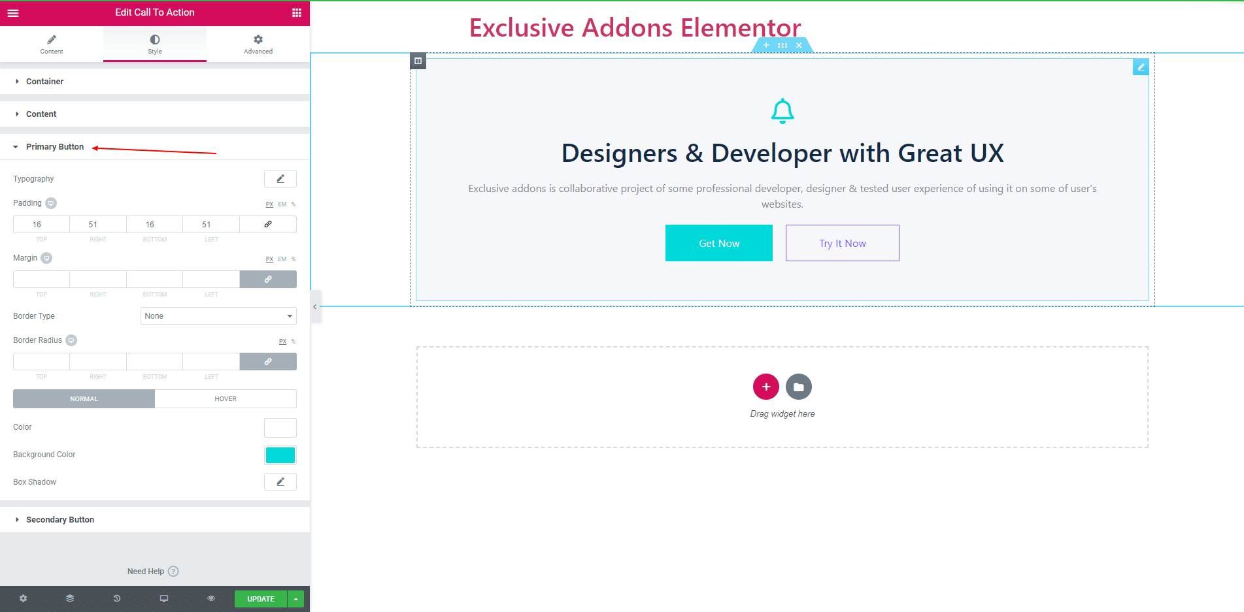The height and width of the screenshot is (612, 1244).
Task: Click the Padding bottom input field
Action: (155, 225)
